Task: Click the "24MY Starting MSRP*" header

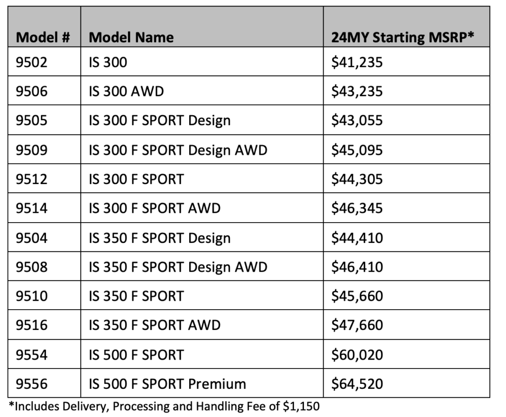Action: [x=403, y=37]
